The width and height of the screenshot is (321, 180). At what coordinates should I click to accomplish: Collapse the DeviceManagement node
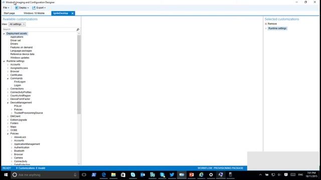pos(8,102)
